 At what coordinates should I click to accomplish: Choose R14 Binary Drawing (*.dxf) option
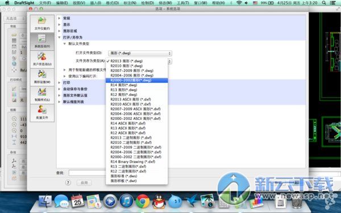pyautogui.click(x=136, y=162)
